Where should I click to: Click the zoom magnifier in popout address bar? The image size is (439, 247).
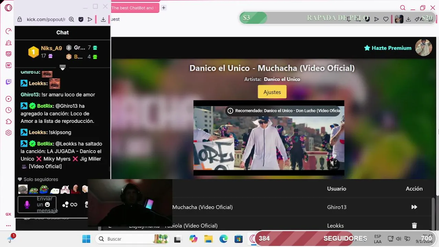coord(71,20)
